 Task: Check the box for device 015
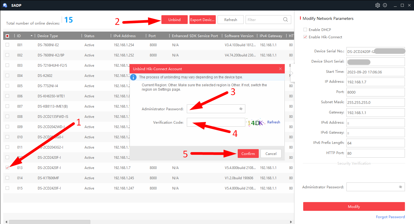7,188
